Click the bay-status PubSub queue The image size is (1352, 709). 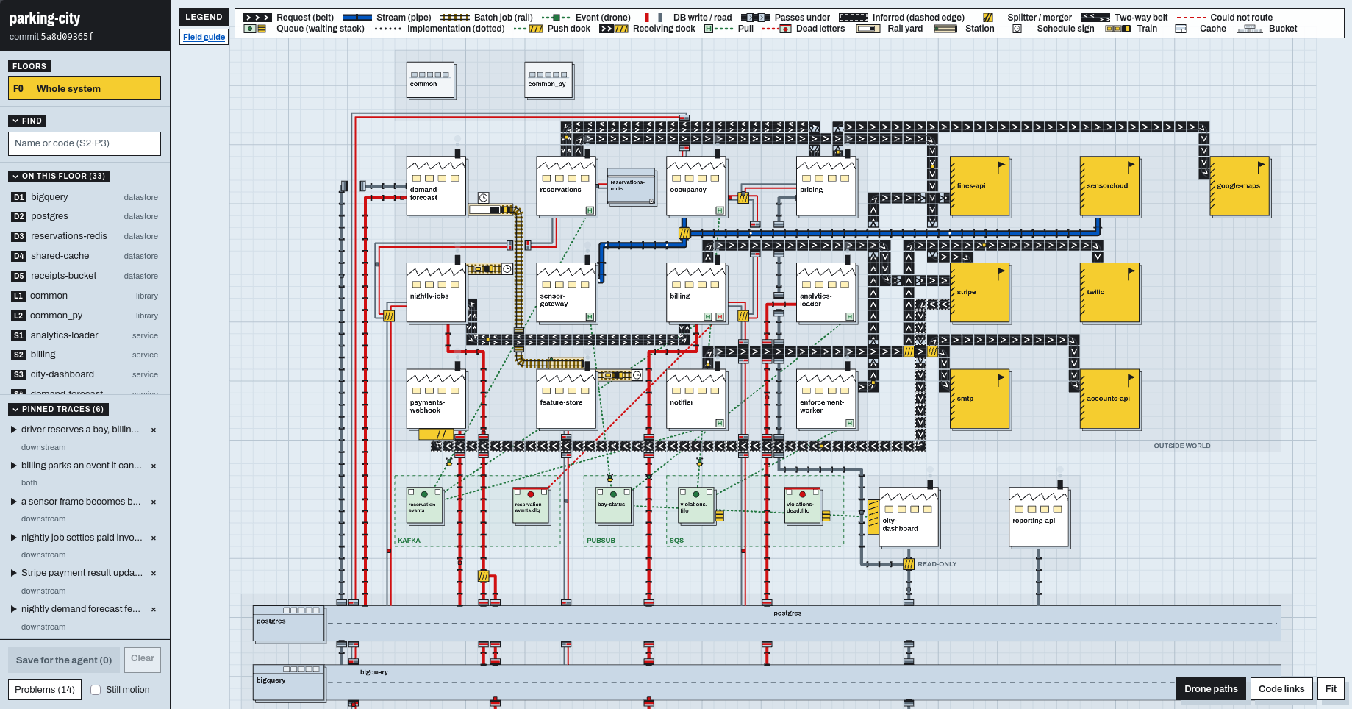(613, 505)
